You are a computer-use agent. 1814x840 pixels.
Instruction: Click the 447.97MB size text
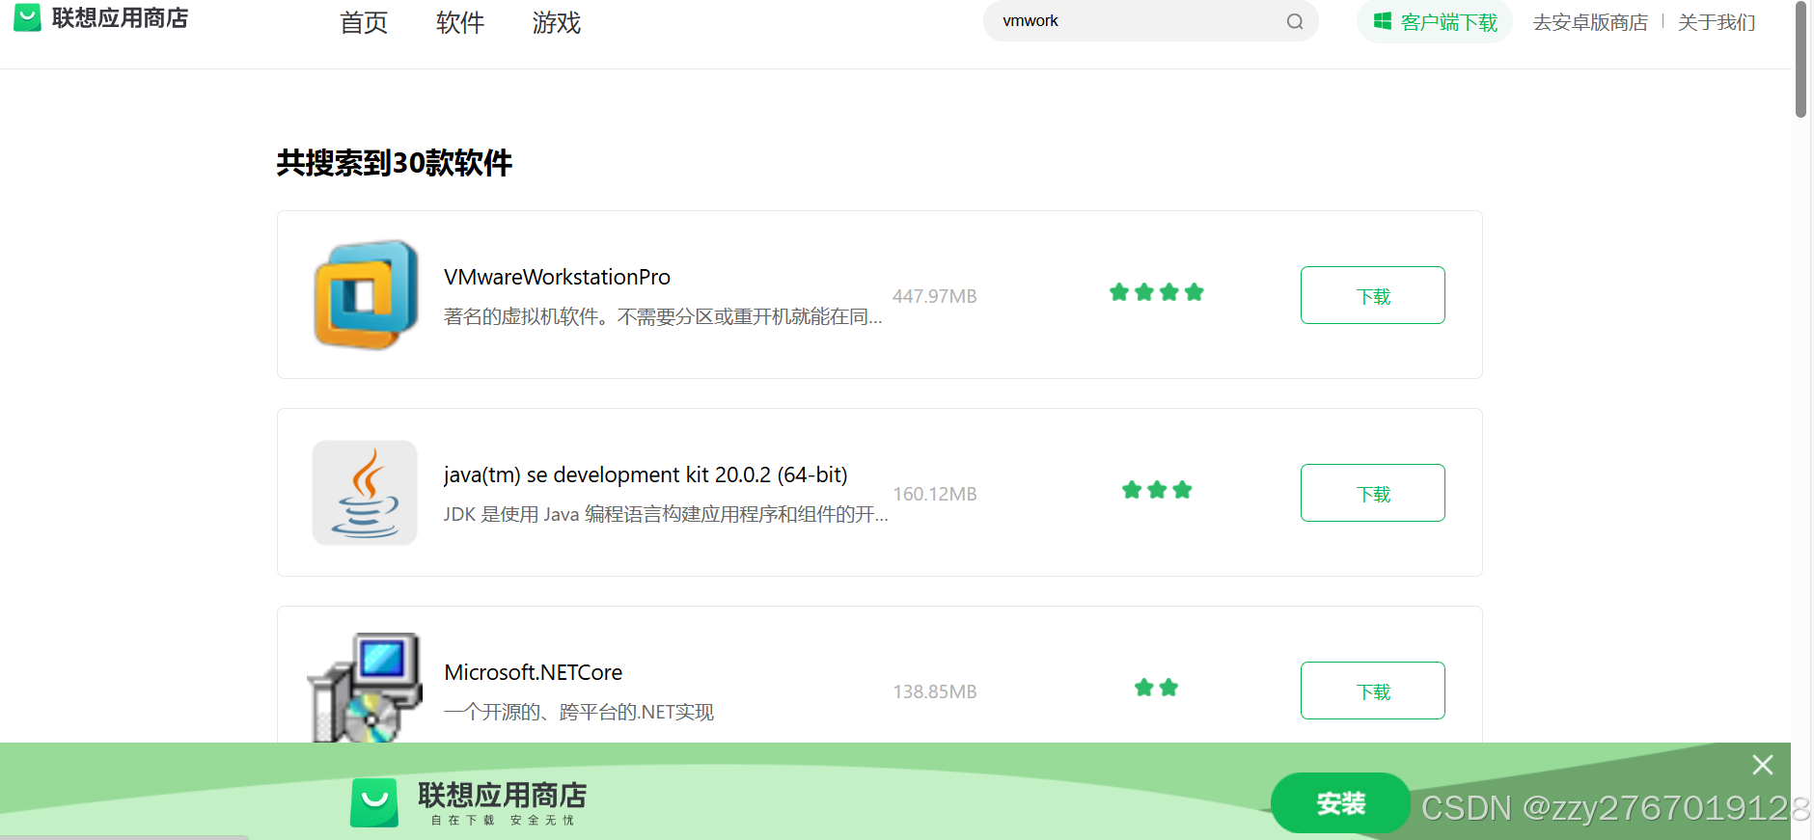[934, 296]
